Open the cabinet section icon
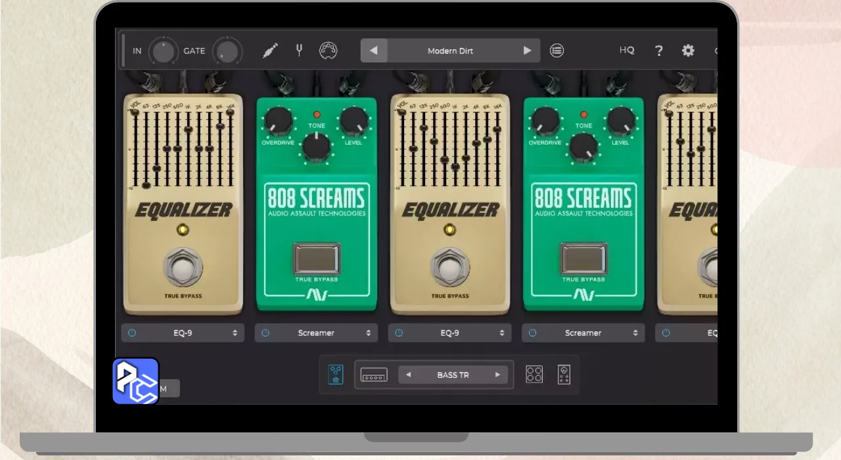This screenshot has height=460, width=841. [x=534, y=375]
